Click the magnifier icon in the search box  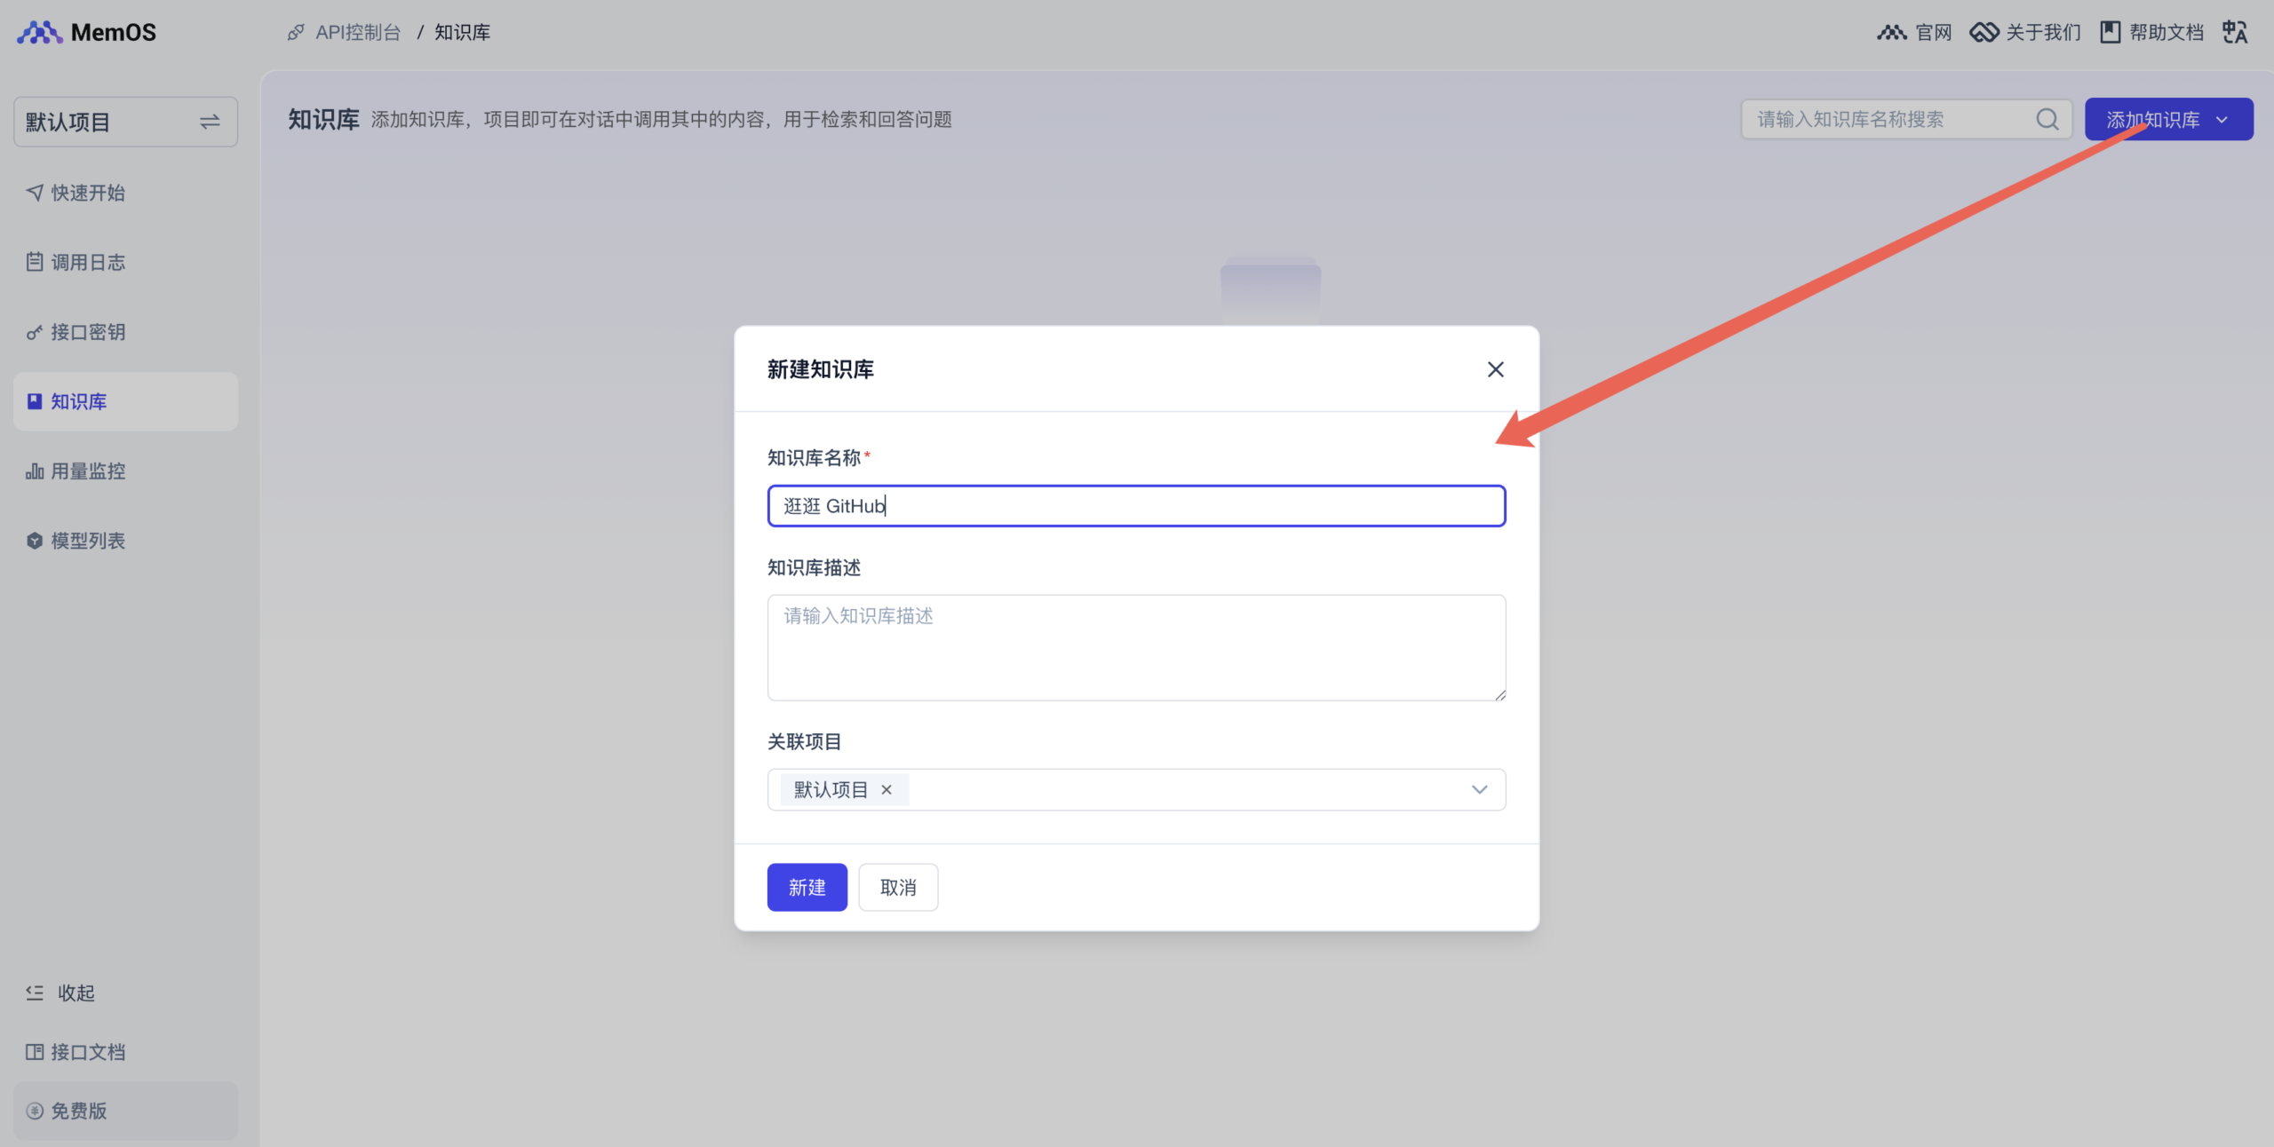point(2047,118)
